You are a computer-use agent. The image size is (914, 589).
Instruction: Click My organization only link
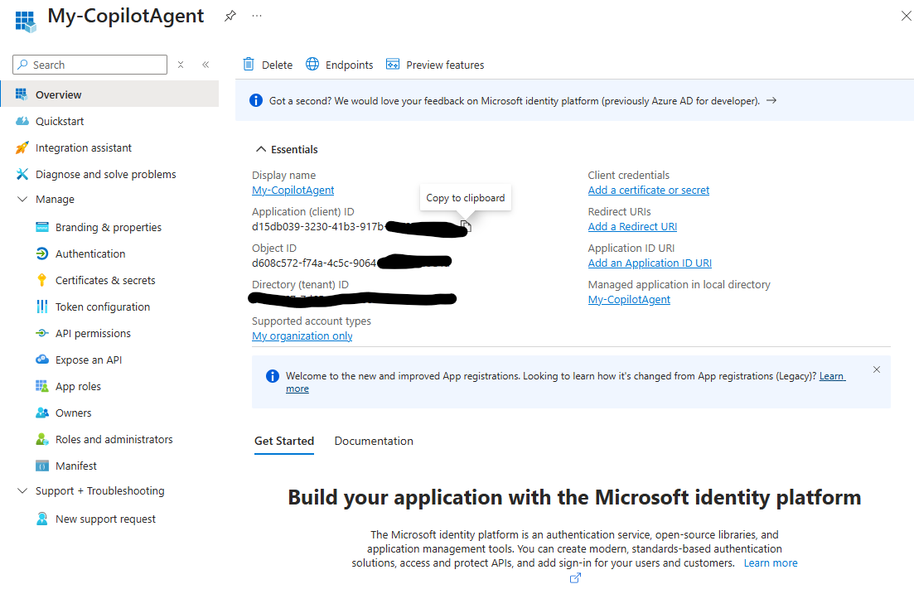click(x=302, y=336)
